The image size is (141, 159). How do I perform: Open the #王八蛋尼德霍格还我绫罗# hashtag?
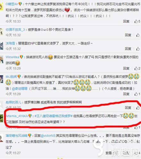54,116
